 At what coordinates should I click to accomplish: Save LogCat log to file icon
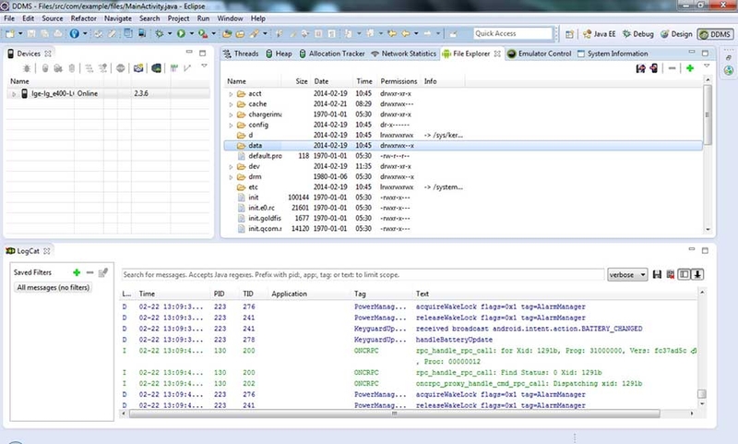(657, 274)
